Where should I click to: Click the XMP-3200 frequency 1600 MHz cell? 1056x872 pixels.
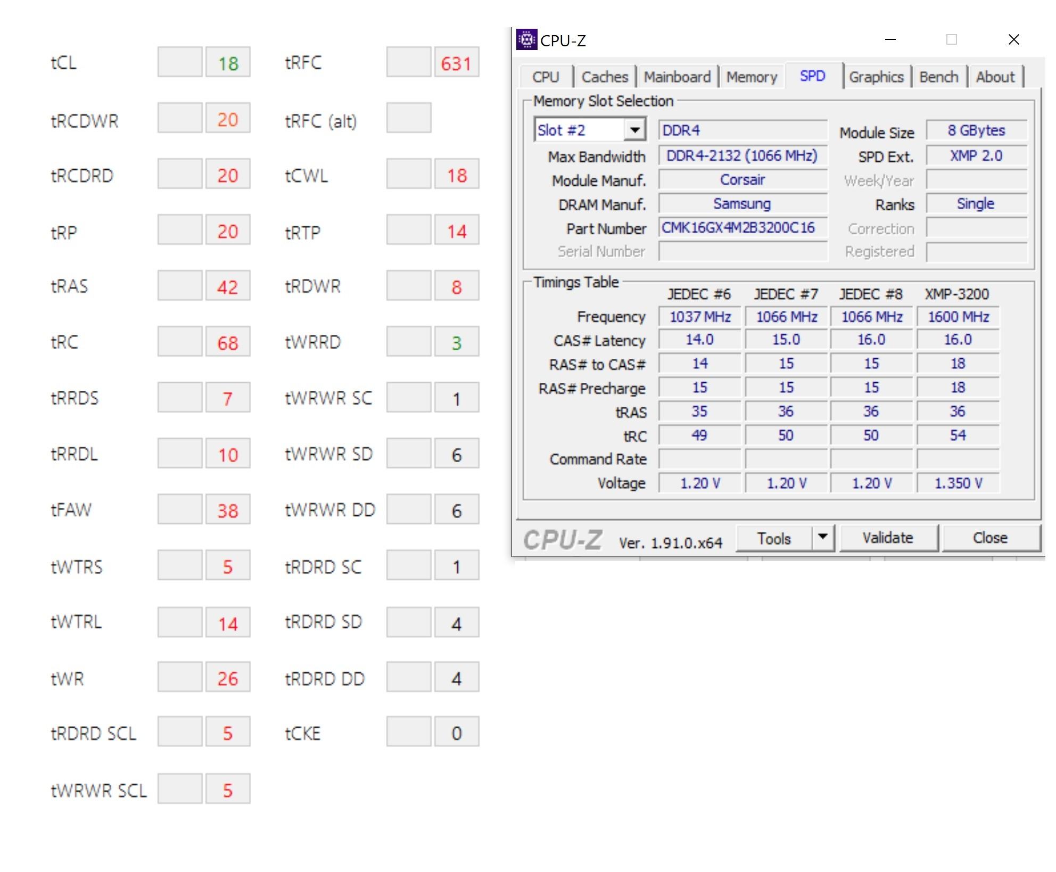point(958,317)
